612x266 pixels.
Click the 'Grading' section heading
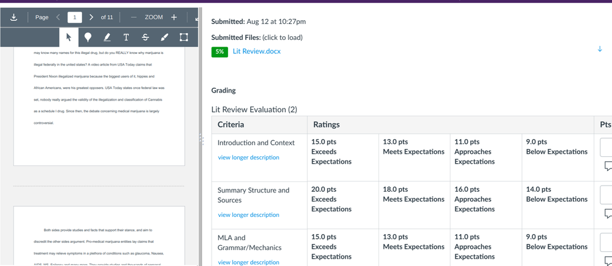[x=223, y=91]
